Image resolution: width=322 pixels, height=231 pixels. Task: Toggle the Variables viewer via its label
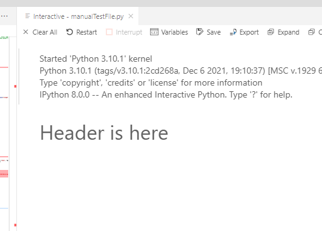174,32
